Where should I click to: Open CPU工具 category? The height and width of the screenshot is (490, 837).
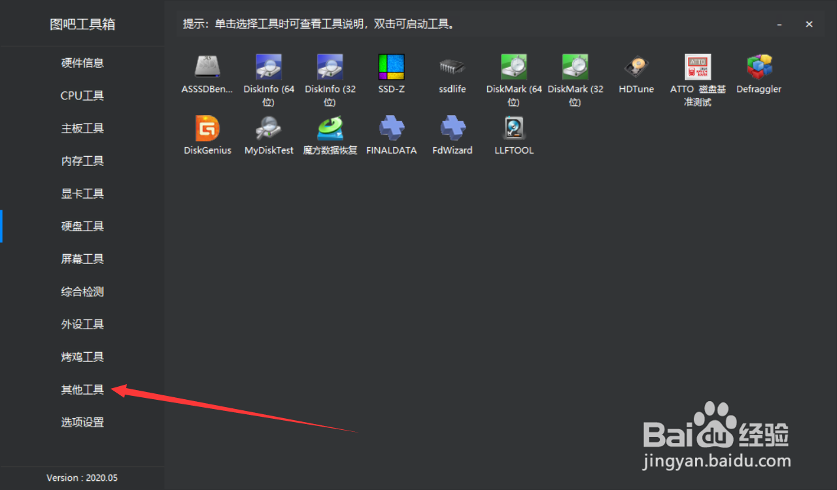pyautogui.click(x=82, y=95)
